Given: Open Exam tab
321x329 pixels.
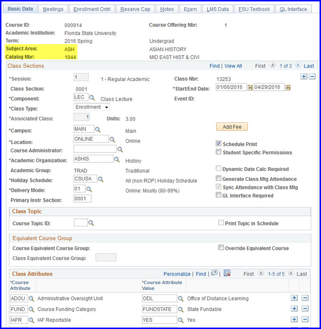Looking at the screenshot, I should tap(190, 9).
